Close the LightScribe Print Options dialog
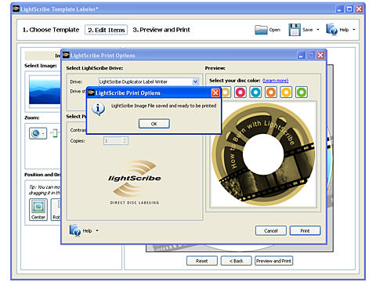The image size is (376, 282). [x=320, y=55]
